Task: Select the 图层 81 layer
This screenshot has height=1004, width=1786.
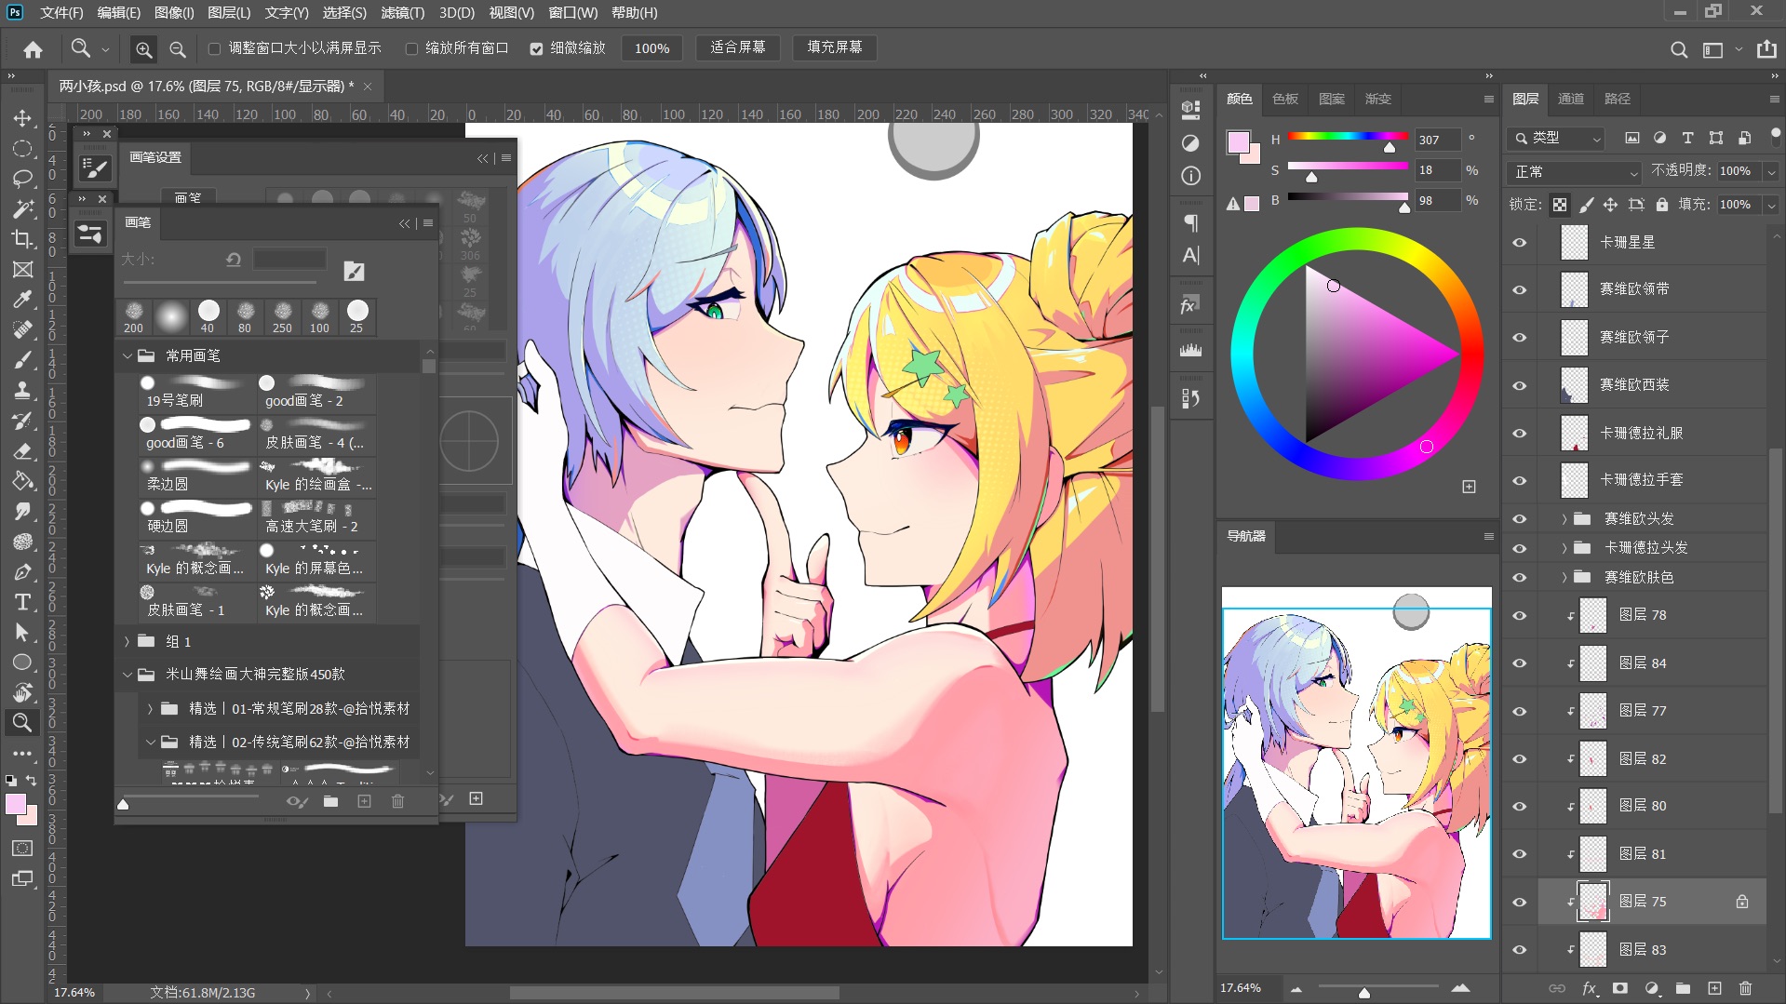Action: (1642, 853)
